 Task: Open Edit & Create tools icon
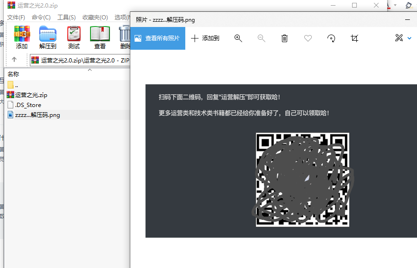tap(399, 38)
